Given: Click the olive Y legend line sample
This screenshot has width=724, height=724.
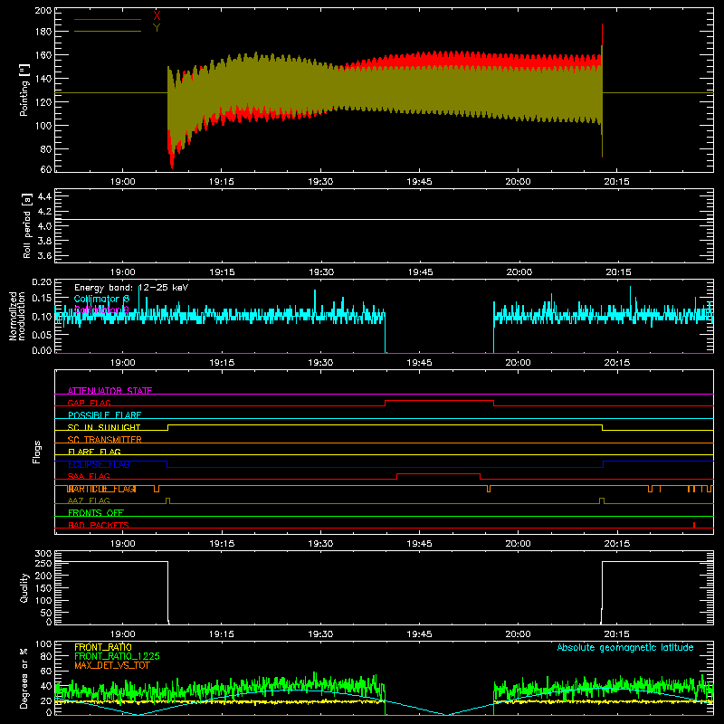Looking at the screenshot, I should pos(108,32).
